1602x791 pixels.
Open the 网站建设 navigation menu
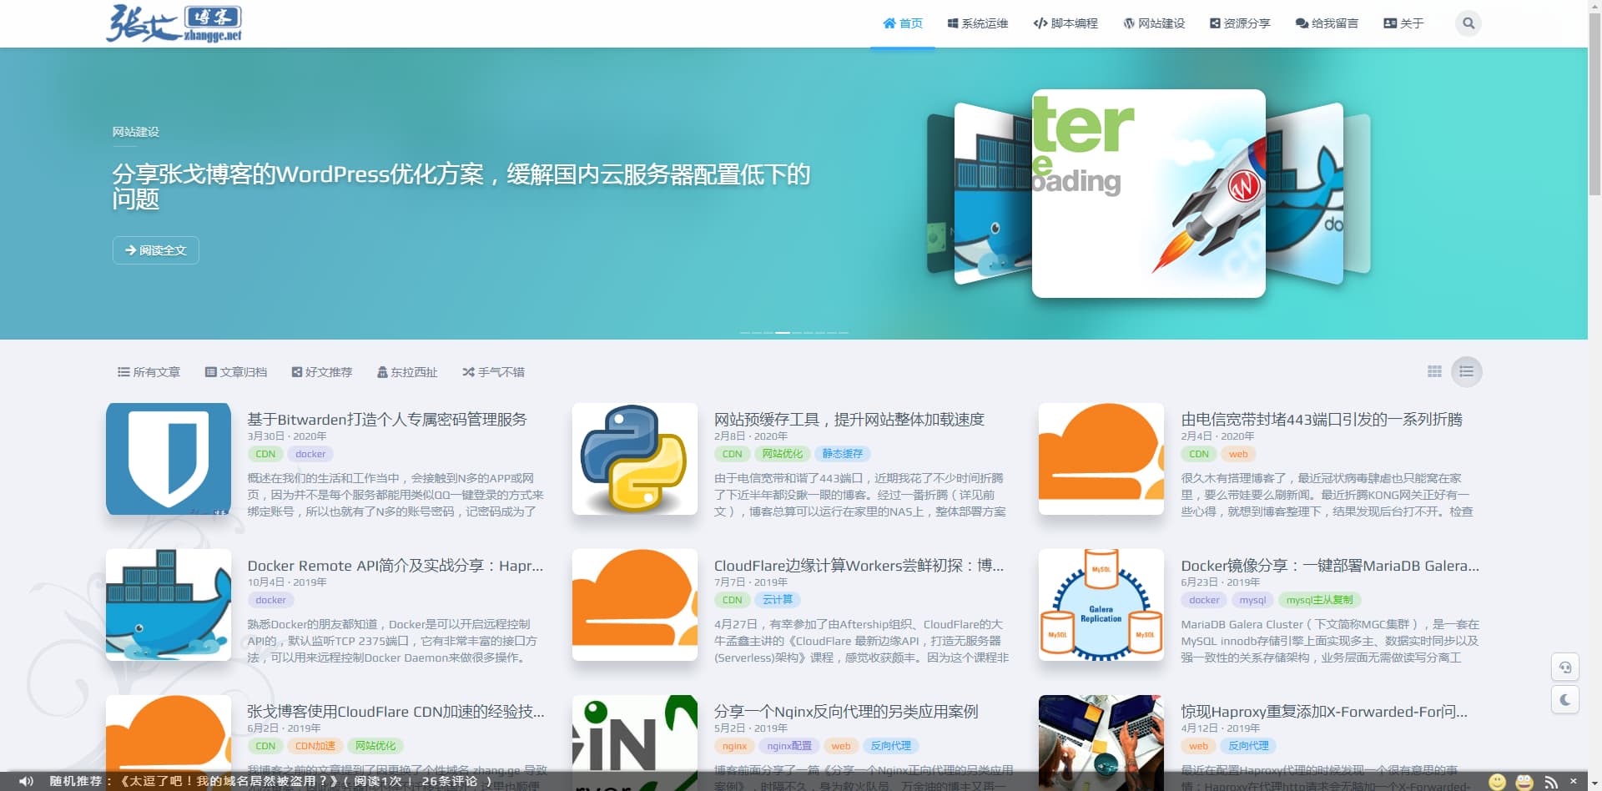point(1154,23)
